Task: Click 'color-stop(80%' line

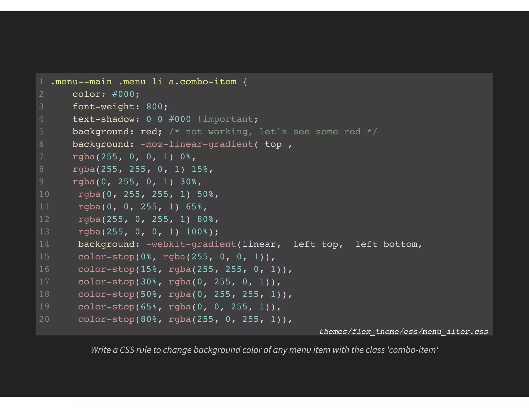Action: coord(185,319)
